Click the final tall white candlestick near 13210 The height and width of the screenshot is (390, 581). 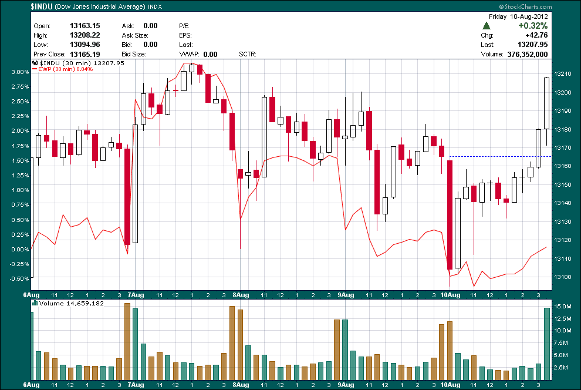click(x=546, y=103)
